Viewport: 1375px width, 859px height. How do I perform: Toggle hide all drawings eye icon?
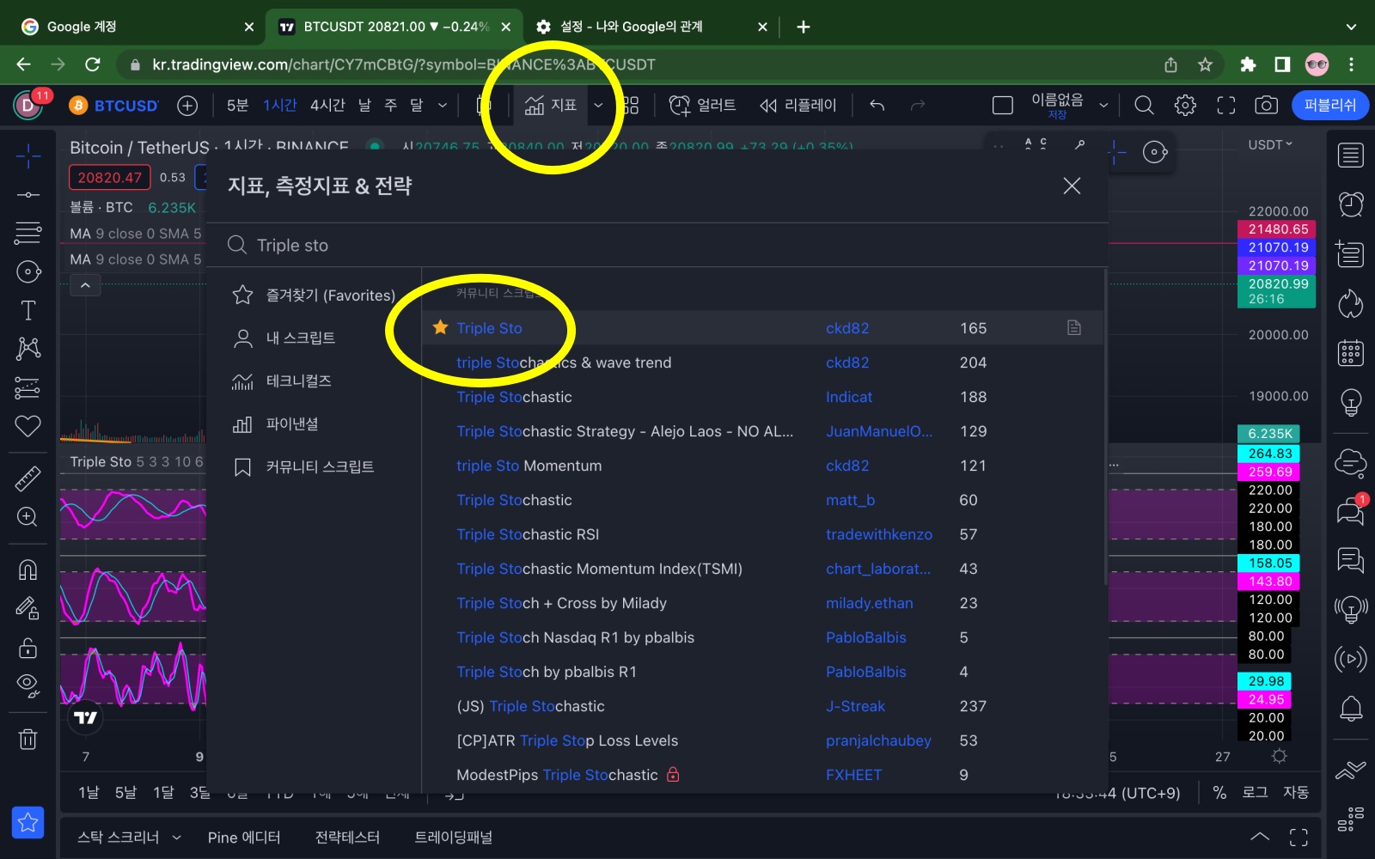[x=27, y=685]
